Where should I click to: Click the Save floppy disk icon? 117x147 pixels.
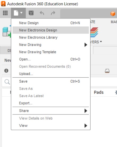click(31, 13)
